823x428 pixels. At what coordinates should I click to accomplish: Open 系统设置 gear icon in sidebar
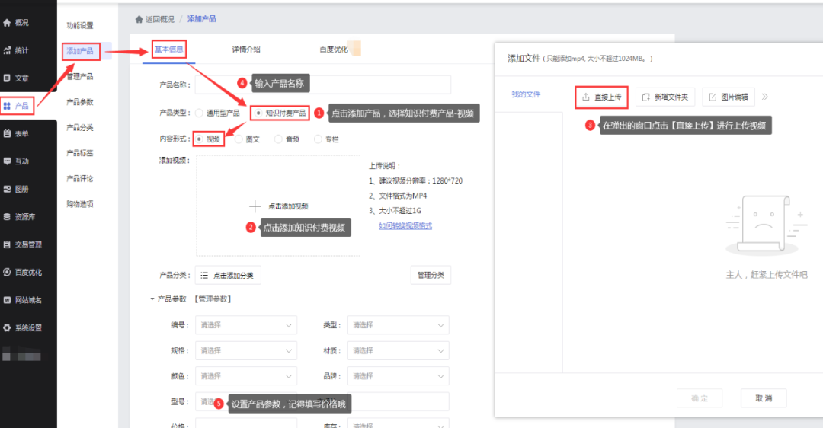click(x=8, y=328)
